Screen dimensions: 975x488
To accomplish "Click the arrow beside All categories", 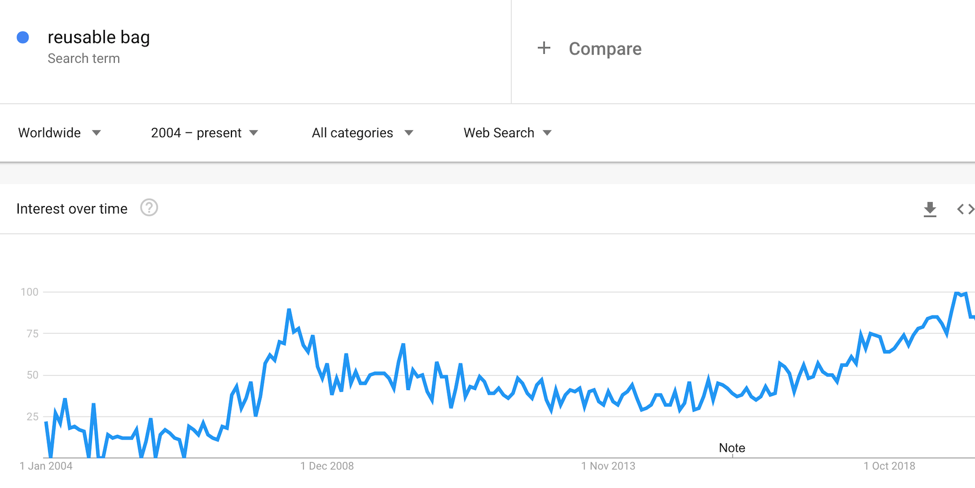I will (x=409, y=133).
